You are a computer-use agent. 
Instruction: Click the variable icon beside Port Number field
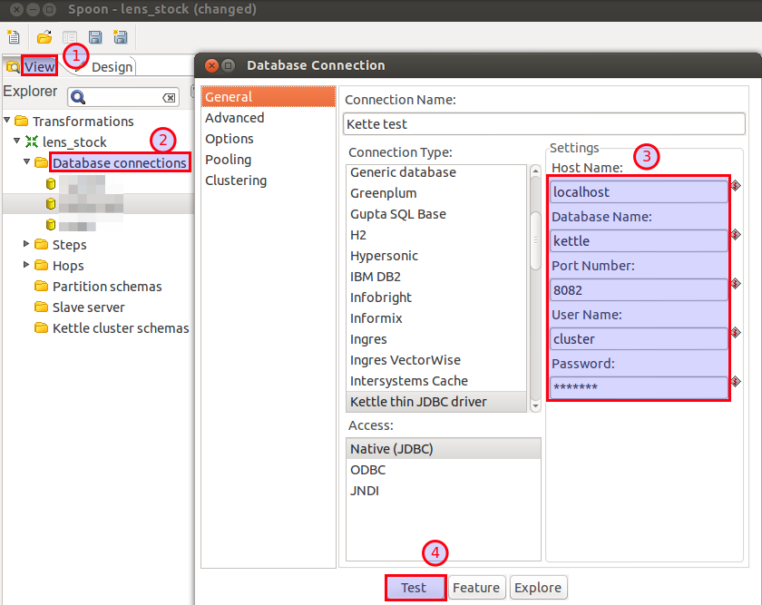[x=736, y=283]
